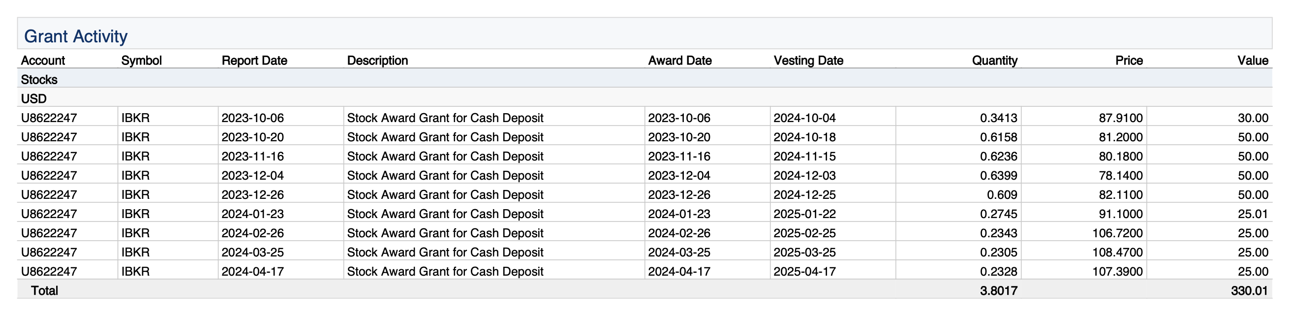This screenshot has width=1291, height=317.
Task: Click quantity 0.6158
Action: (x=998, y=137)
